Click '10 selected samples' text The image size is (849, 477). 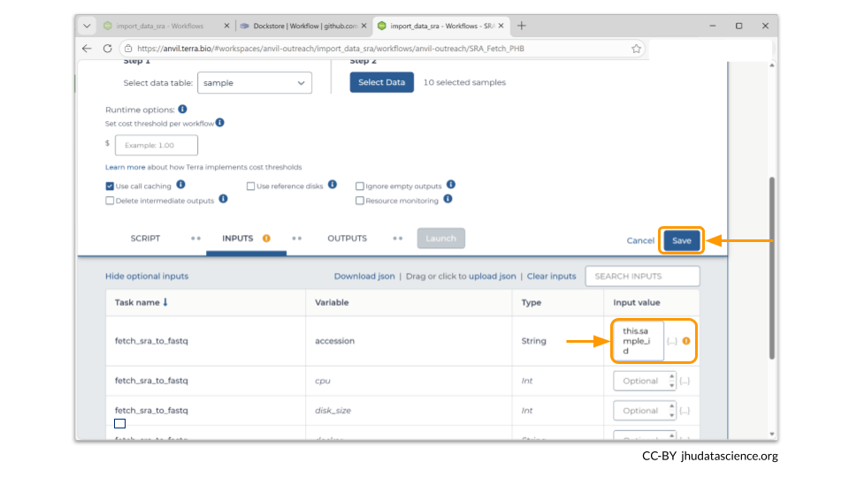[464, 83]
